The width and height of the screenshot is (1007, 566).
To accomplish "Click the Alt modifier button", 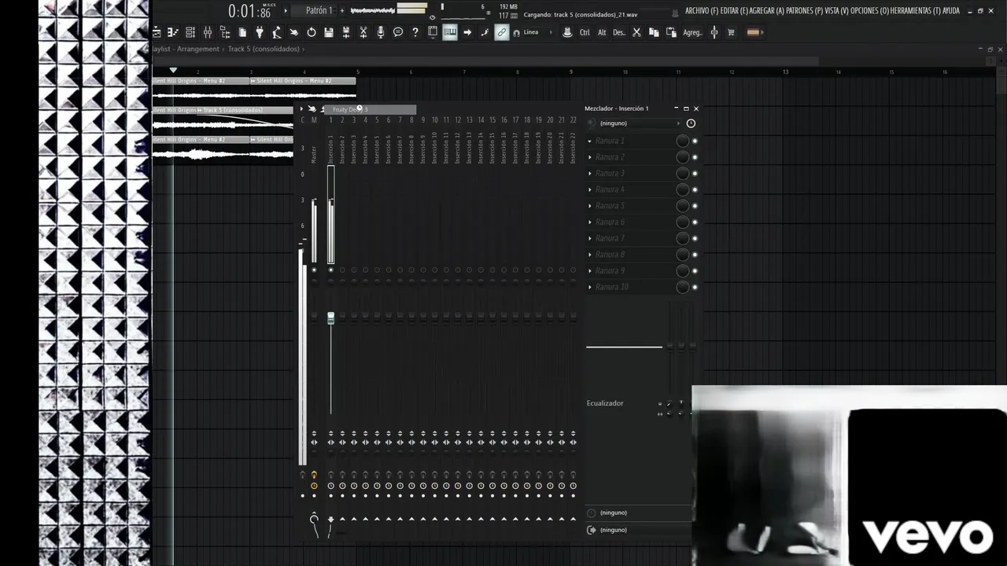I will coord(602,32).
